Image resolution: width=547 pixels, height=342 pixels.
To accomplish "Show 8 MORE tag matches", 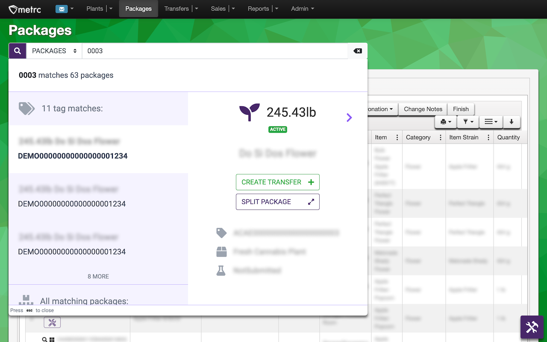I will [98, 277].
